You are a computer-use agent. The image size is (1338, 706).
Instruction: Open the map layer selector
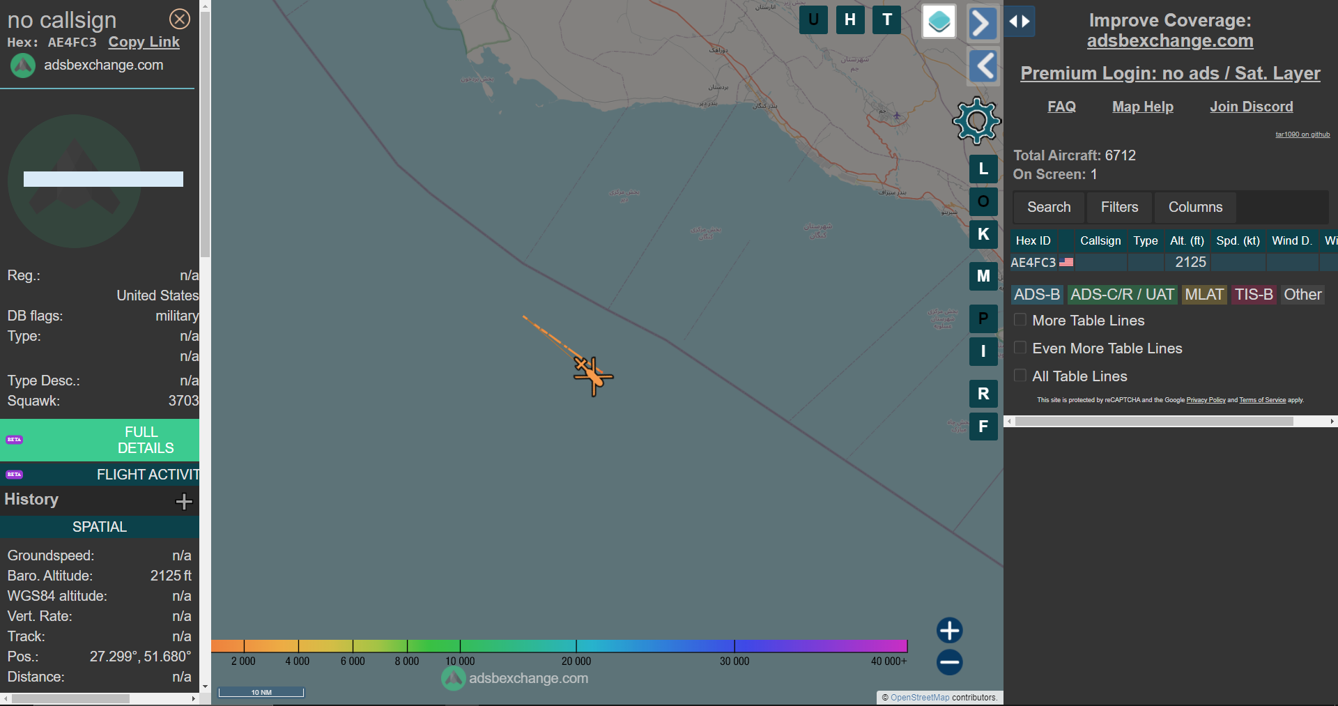939,22
